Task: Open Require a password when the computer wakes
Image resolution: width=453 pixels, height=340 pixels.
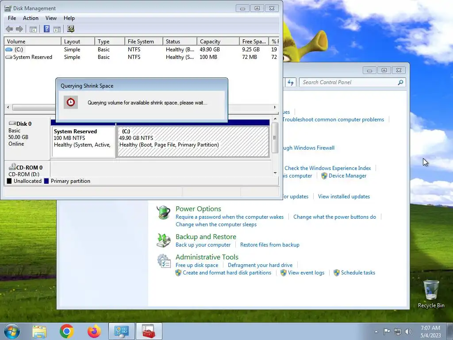Action: point(230,217)
